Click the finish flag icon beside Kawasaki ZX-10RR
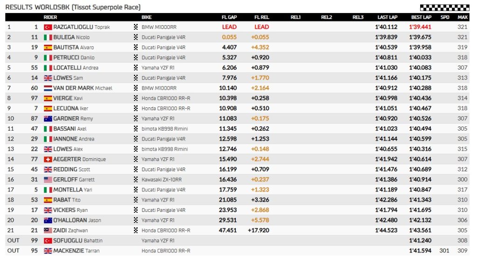The image size is (478, 266). (136, 180)
